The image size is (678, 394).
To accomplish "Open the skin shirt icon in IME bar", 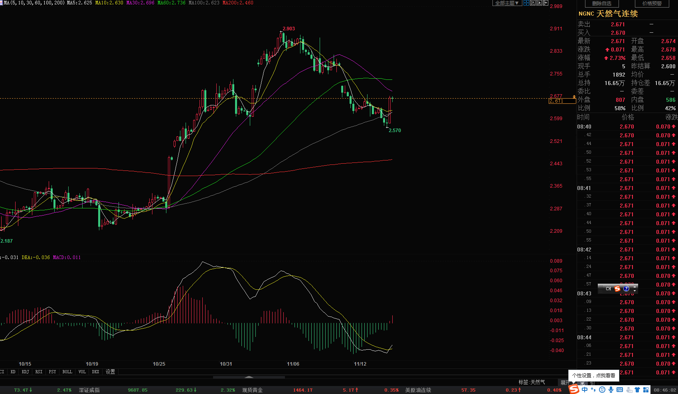I will click(x=637, y=390).
